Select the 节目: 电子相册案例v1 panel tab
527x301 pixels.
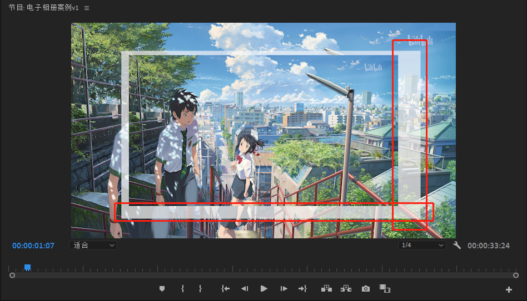43,8
